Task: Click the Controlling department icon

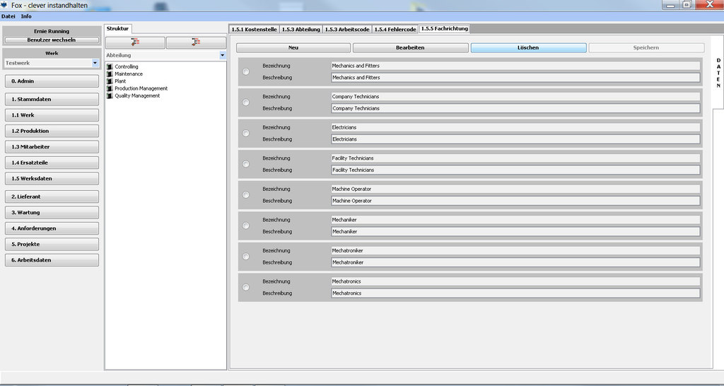Action: pos(110,66)
